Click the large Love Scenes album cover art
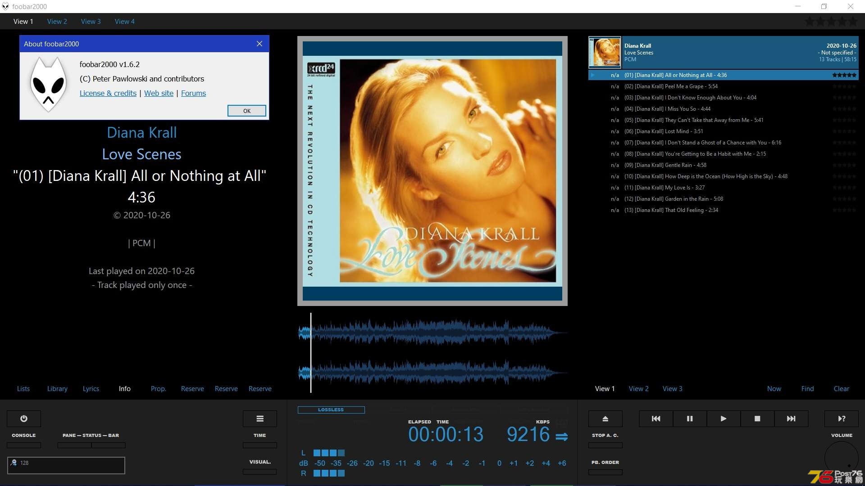The width and height of the screenshot is (865, 486). [432, 171]
